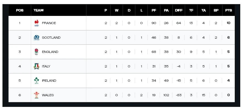
Task: Click the France team crest icon
Action: pyautogui.click(x=36, y=23)
